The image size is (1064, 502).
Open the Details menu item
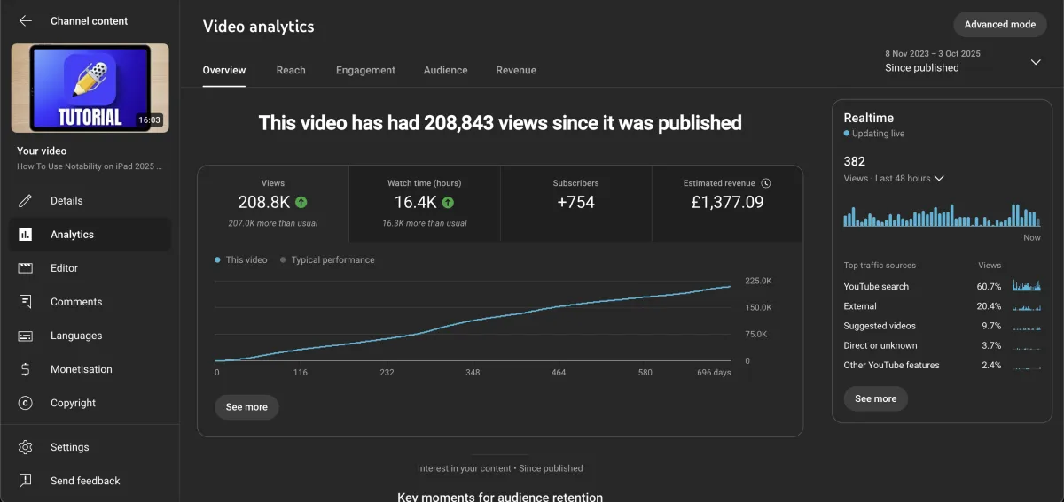90,201
